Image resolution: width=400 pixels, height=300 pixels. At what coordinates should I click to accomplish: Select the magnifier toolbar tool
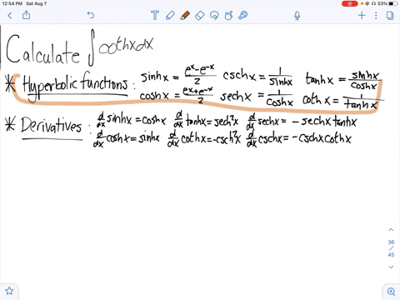(x=243, y=15)
